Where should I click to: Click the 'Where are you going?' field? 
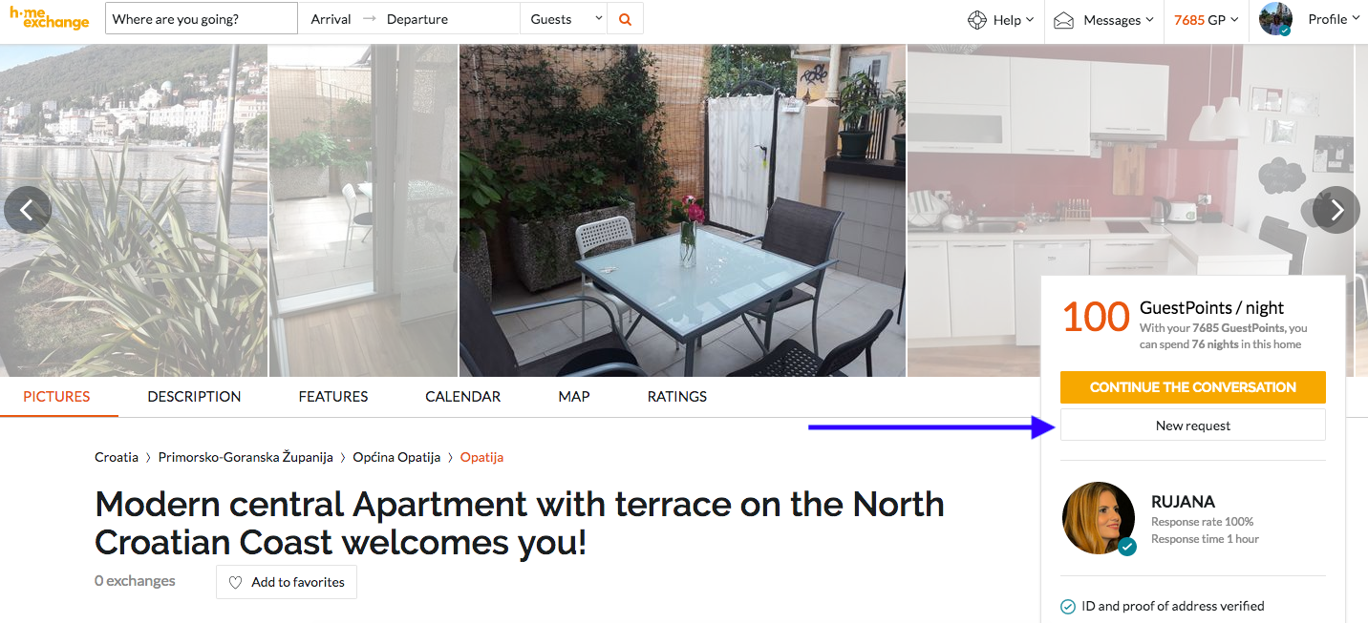click(x=202, y=19)
